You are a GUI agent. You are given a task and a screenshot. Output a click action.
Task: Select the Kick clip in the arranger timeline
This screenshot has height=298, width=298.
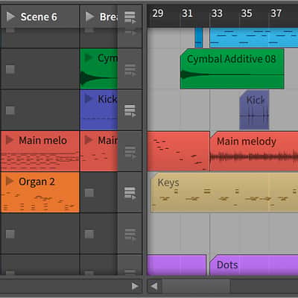pos(254,110)
